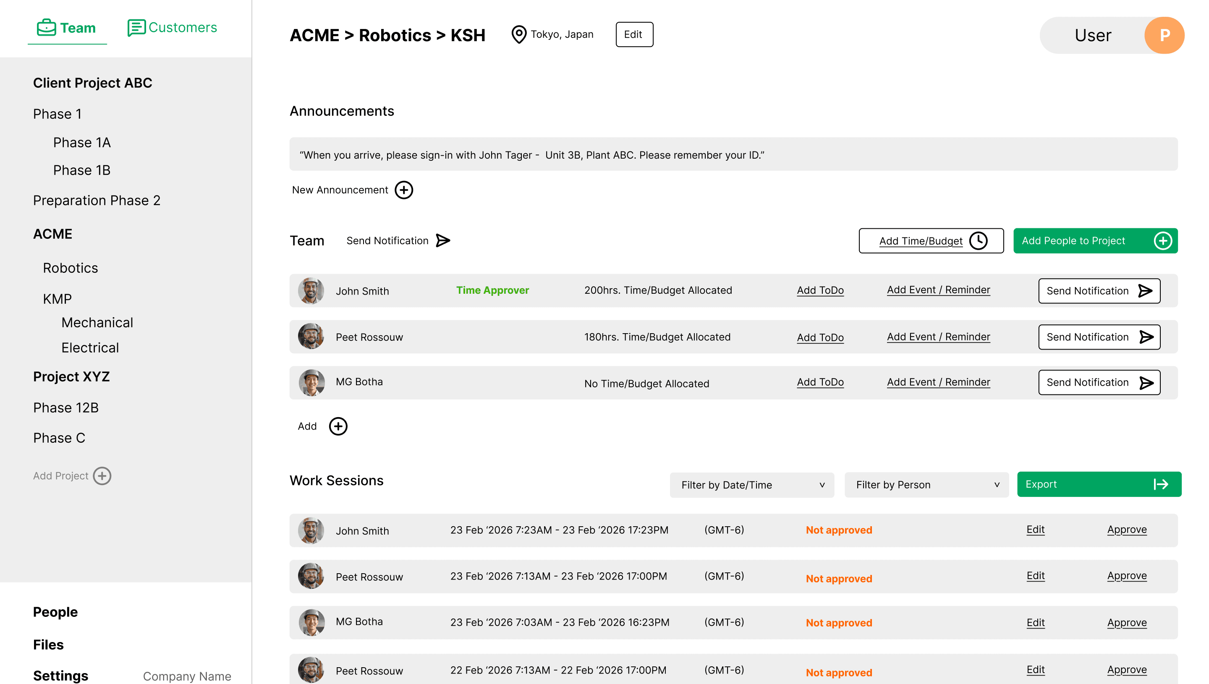Image resolution: width=1209 pixels, height=684 pixels.
Task: Click the location pin icon near Tokyo, Japan
Action: [518, 34]
